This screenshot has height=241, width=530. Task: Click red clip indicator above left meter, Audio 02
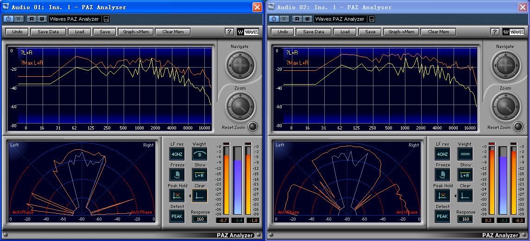[492, 143]
